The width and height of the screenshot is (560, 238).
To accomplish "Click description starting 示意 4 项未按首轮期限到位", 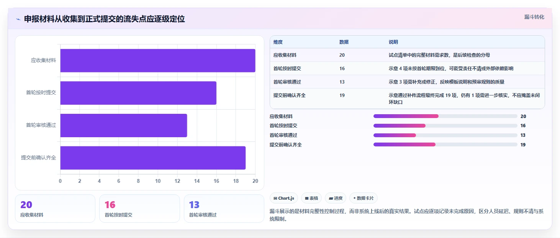I will pos(451,68).
